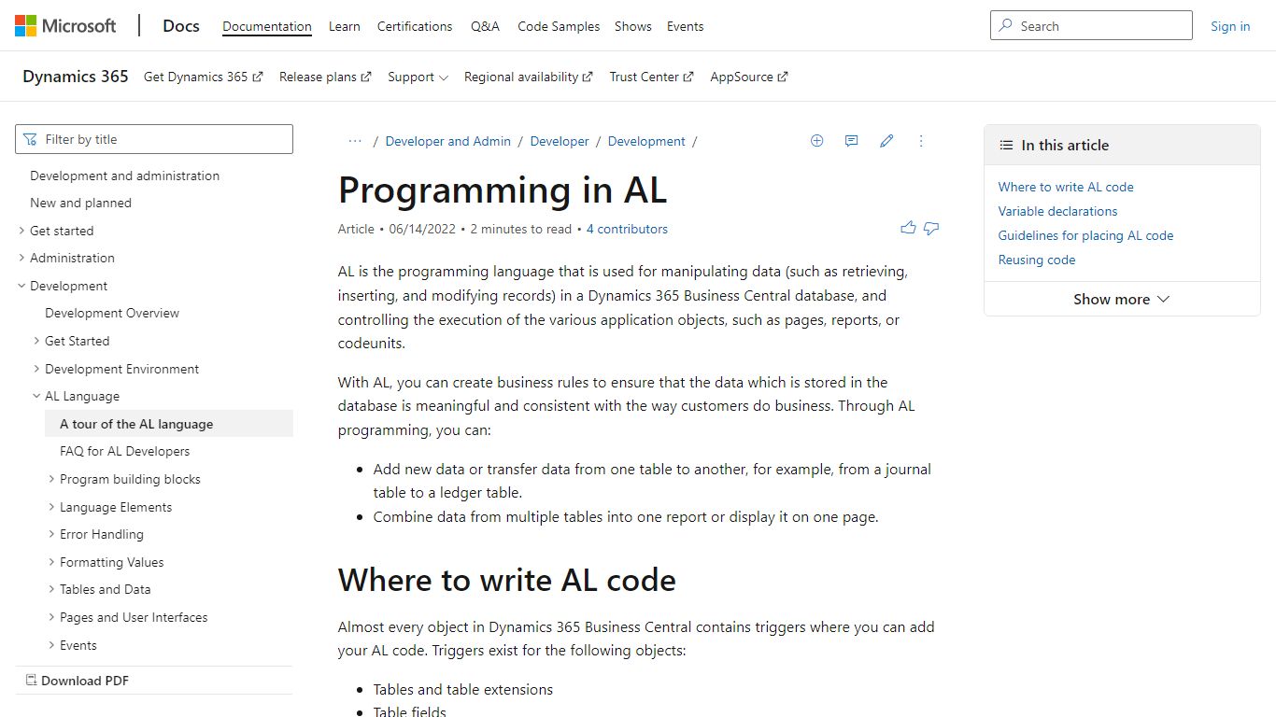Screen dimensions: 1276x717
Task: Open the Trust Center link
Action: [651, 77]
